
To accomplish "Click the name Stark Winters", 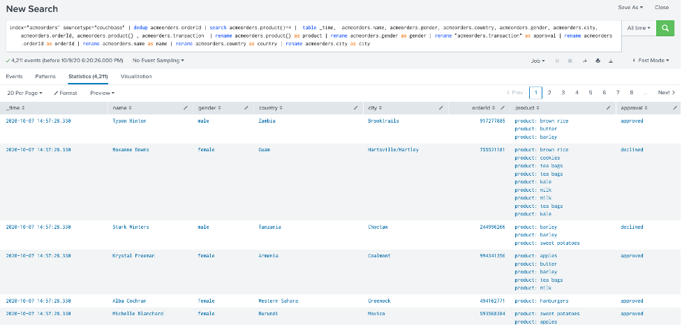I will click(x=131, y=227).
